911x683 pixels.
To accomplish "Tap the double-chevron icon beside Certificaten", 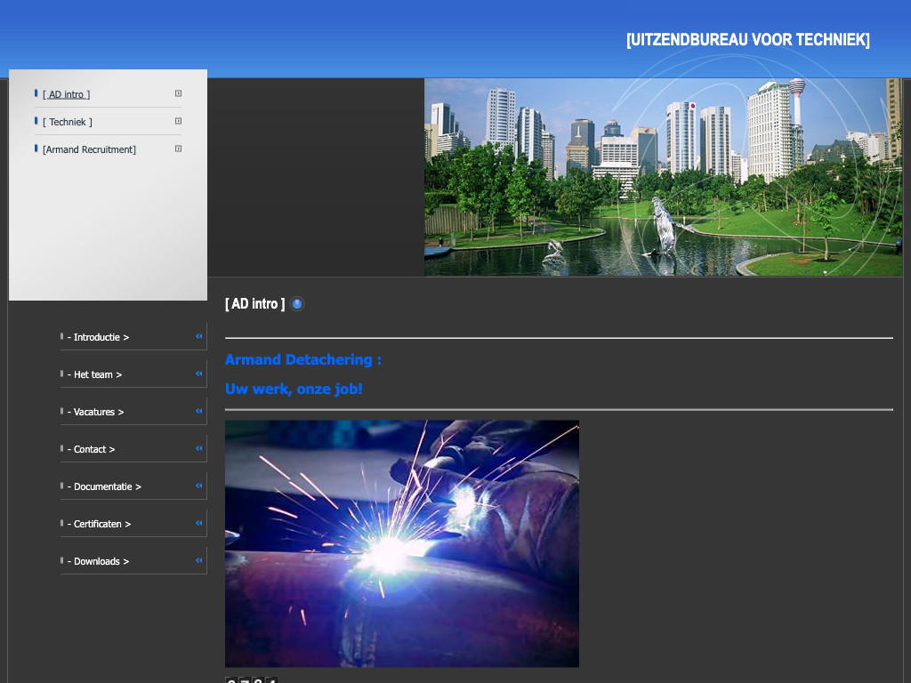I will [x=199, y=523].
